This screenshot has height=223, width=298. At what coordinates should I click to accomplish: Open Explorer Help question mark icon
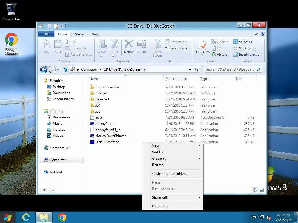coord(263,34)
